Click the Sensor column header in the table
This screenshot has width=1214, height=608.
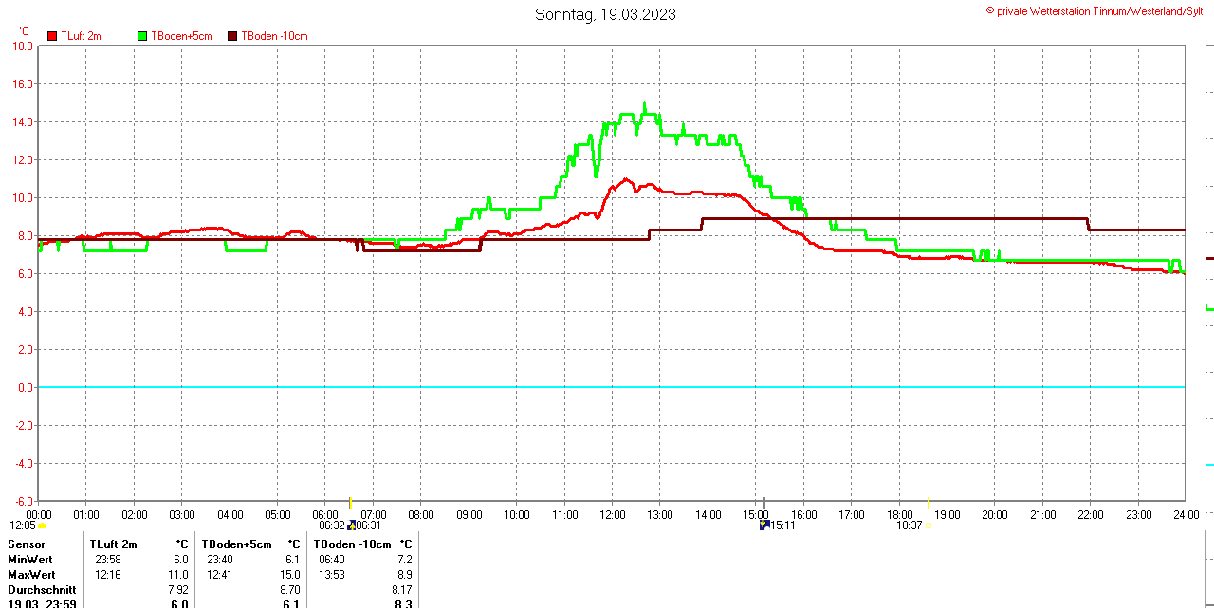27,544
